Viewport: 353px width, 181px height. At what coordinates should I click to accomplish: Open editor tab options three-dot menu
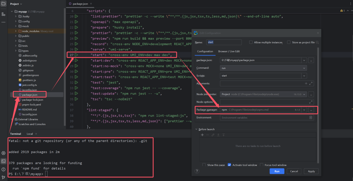pyautogui.click(x=351, y=4)
